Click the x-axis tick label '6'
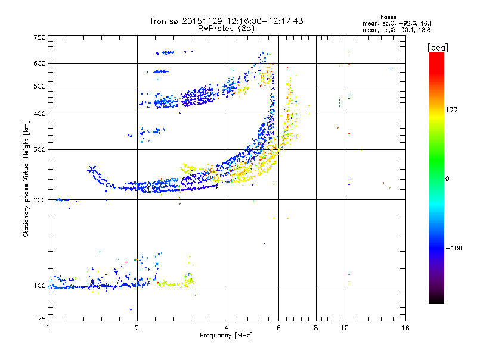This screenshot has width=477, height=357. click(x=278, y=328)
